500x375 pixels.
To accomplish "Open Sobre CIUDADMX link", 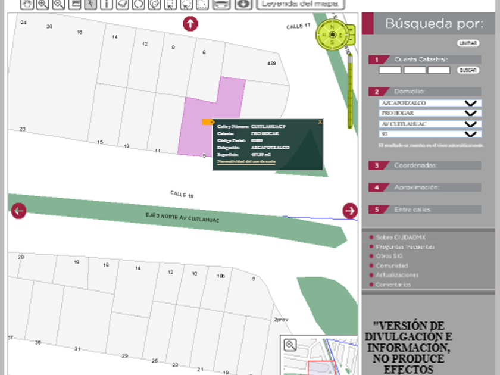I will (401, 237).
